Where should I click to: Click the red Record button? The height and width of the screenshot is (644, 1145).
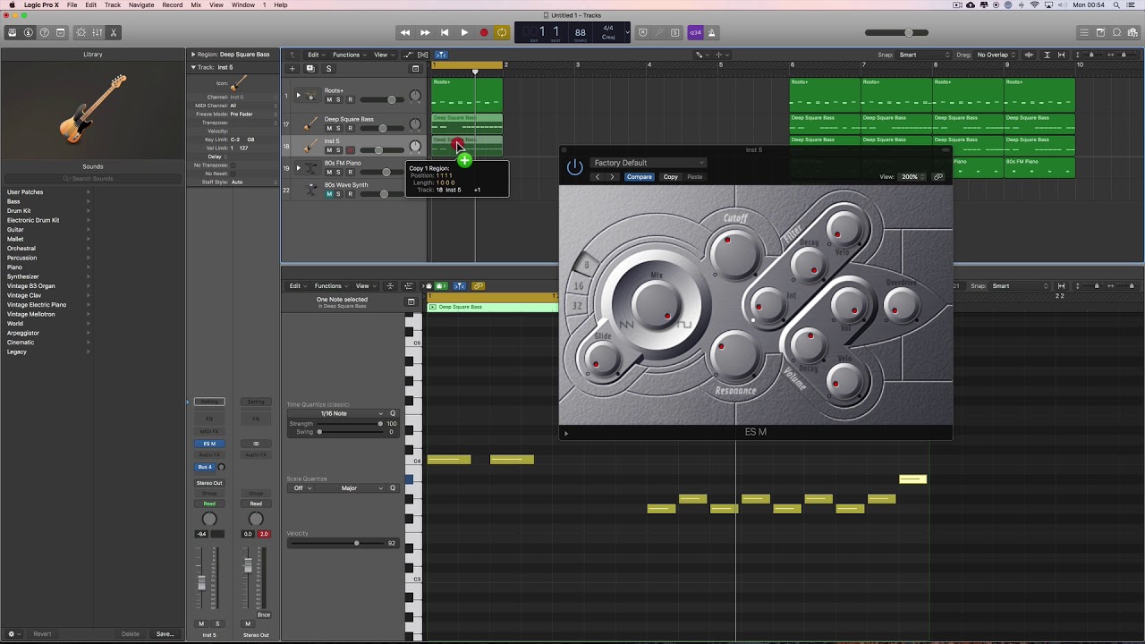[x=484, y=33]
